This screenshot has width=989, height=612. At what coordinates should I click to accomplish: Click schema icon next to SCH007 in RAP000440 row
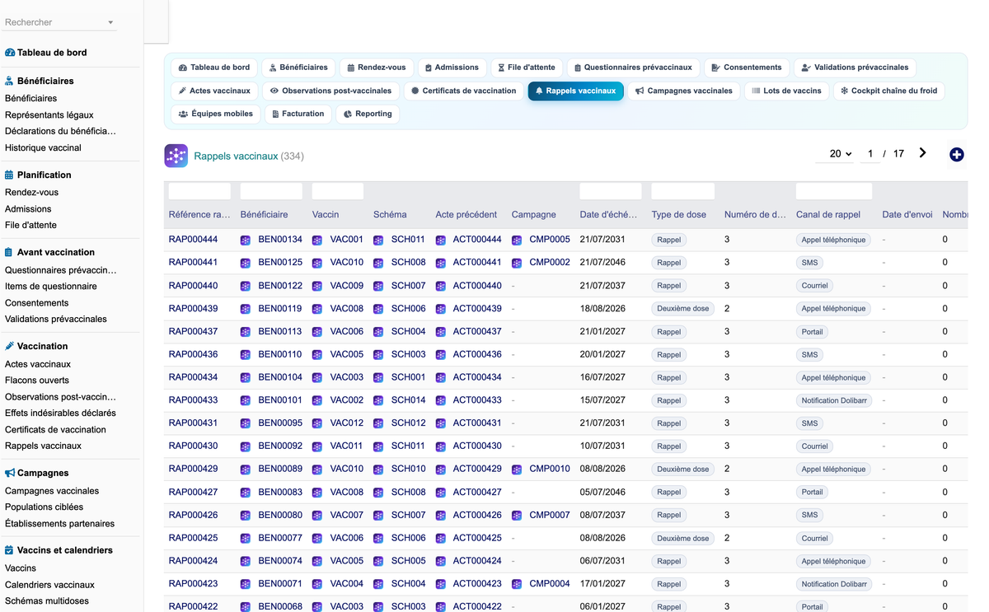tap(378, 286)
